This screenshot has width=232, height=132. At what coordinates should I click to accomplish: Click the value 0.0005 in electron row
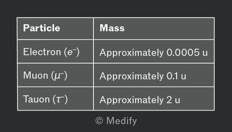183,52
